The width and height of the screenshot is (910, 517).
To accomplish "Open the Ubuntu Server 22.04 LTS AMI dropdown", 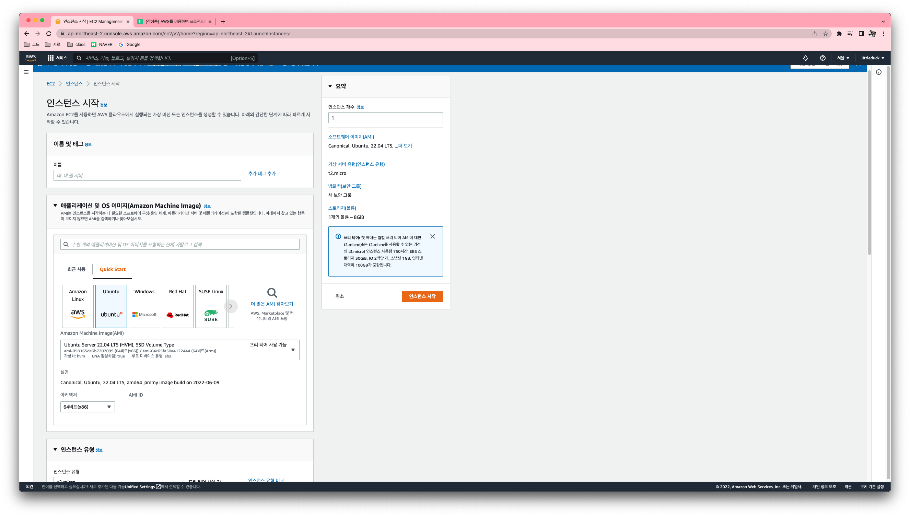I will pos(180,350).
